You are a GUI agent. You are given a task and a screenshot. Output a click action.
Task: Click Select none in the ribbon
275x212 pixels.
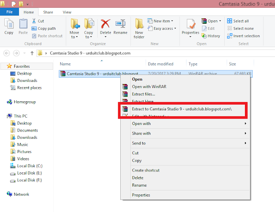coord(240,28)
